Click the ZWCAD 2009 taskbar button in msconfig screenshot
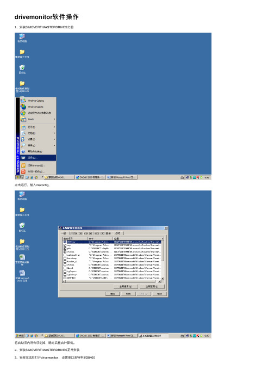The width and height of the screenshot is (274, 388). click(90, 336)
